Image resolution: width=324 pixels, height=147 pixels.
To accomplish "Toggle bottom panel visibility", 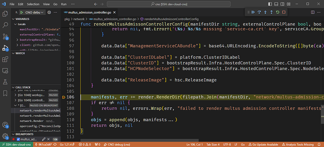I will pyautogui.click(x=276, y=4).
